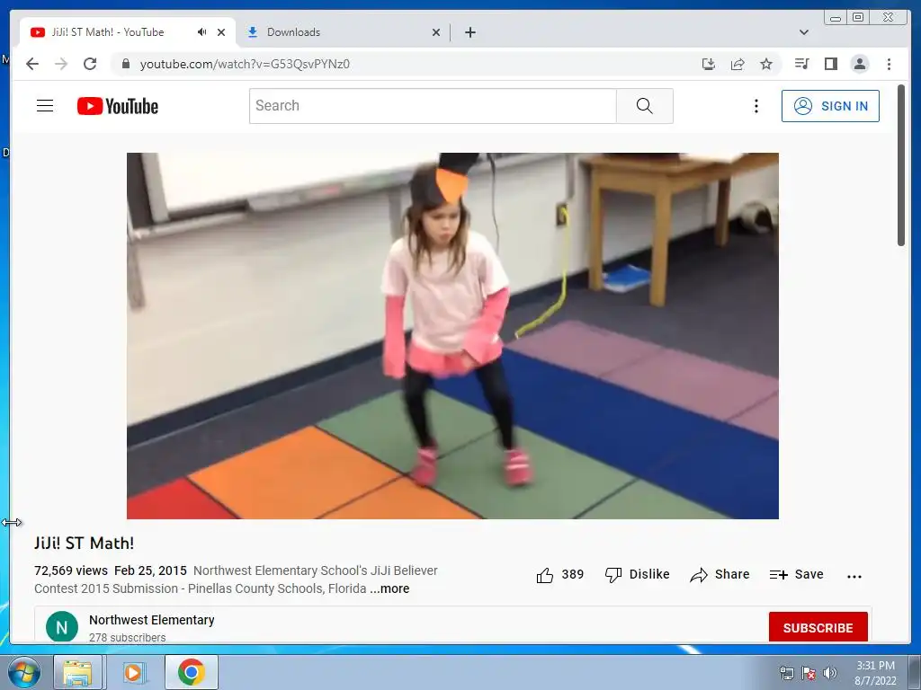Open the tab search dropdown chevron
The width and height of the screenshot is (921, 690).
[803, 32]
